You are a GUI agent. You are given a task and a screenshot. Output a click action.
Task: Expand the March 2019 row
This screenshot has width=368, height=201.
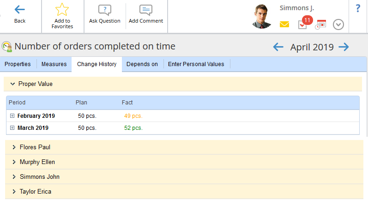(x=12, y=128)
